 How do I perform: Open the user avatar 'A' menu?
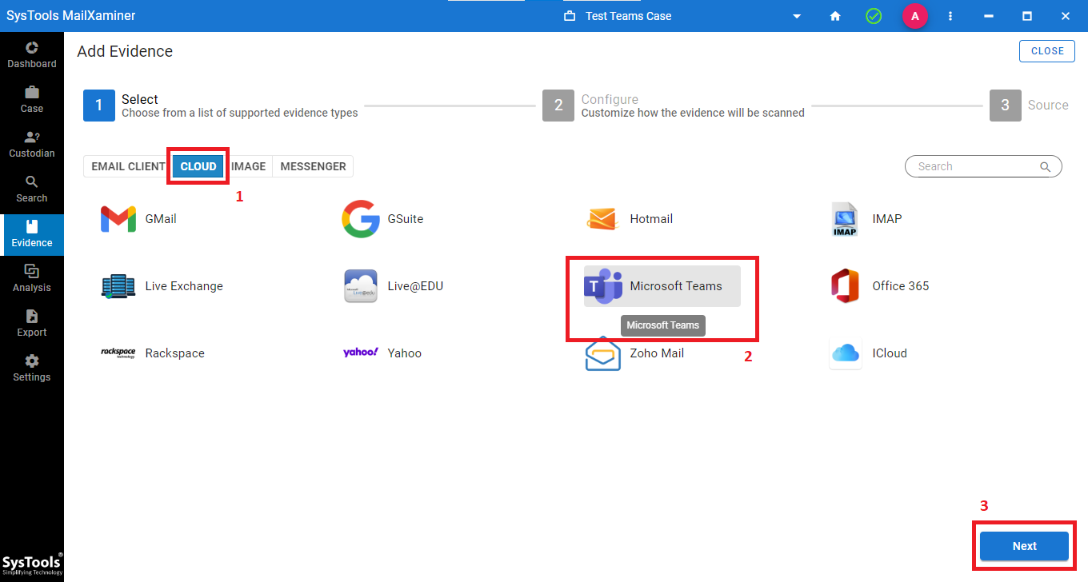(915, 16)
